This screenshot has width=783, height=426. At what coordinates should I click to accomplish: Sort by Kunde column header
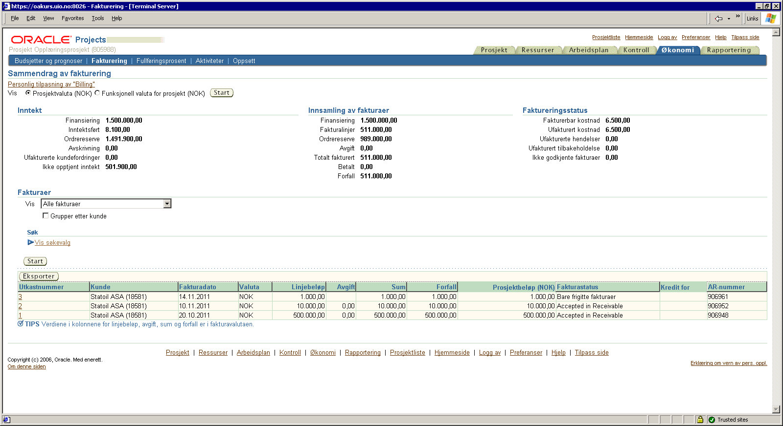click(100, 287)
